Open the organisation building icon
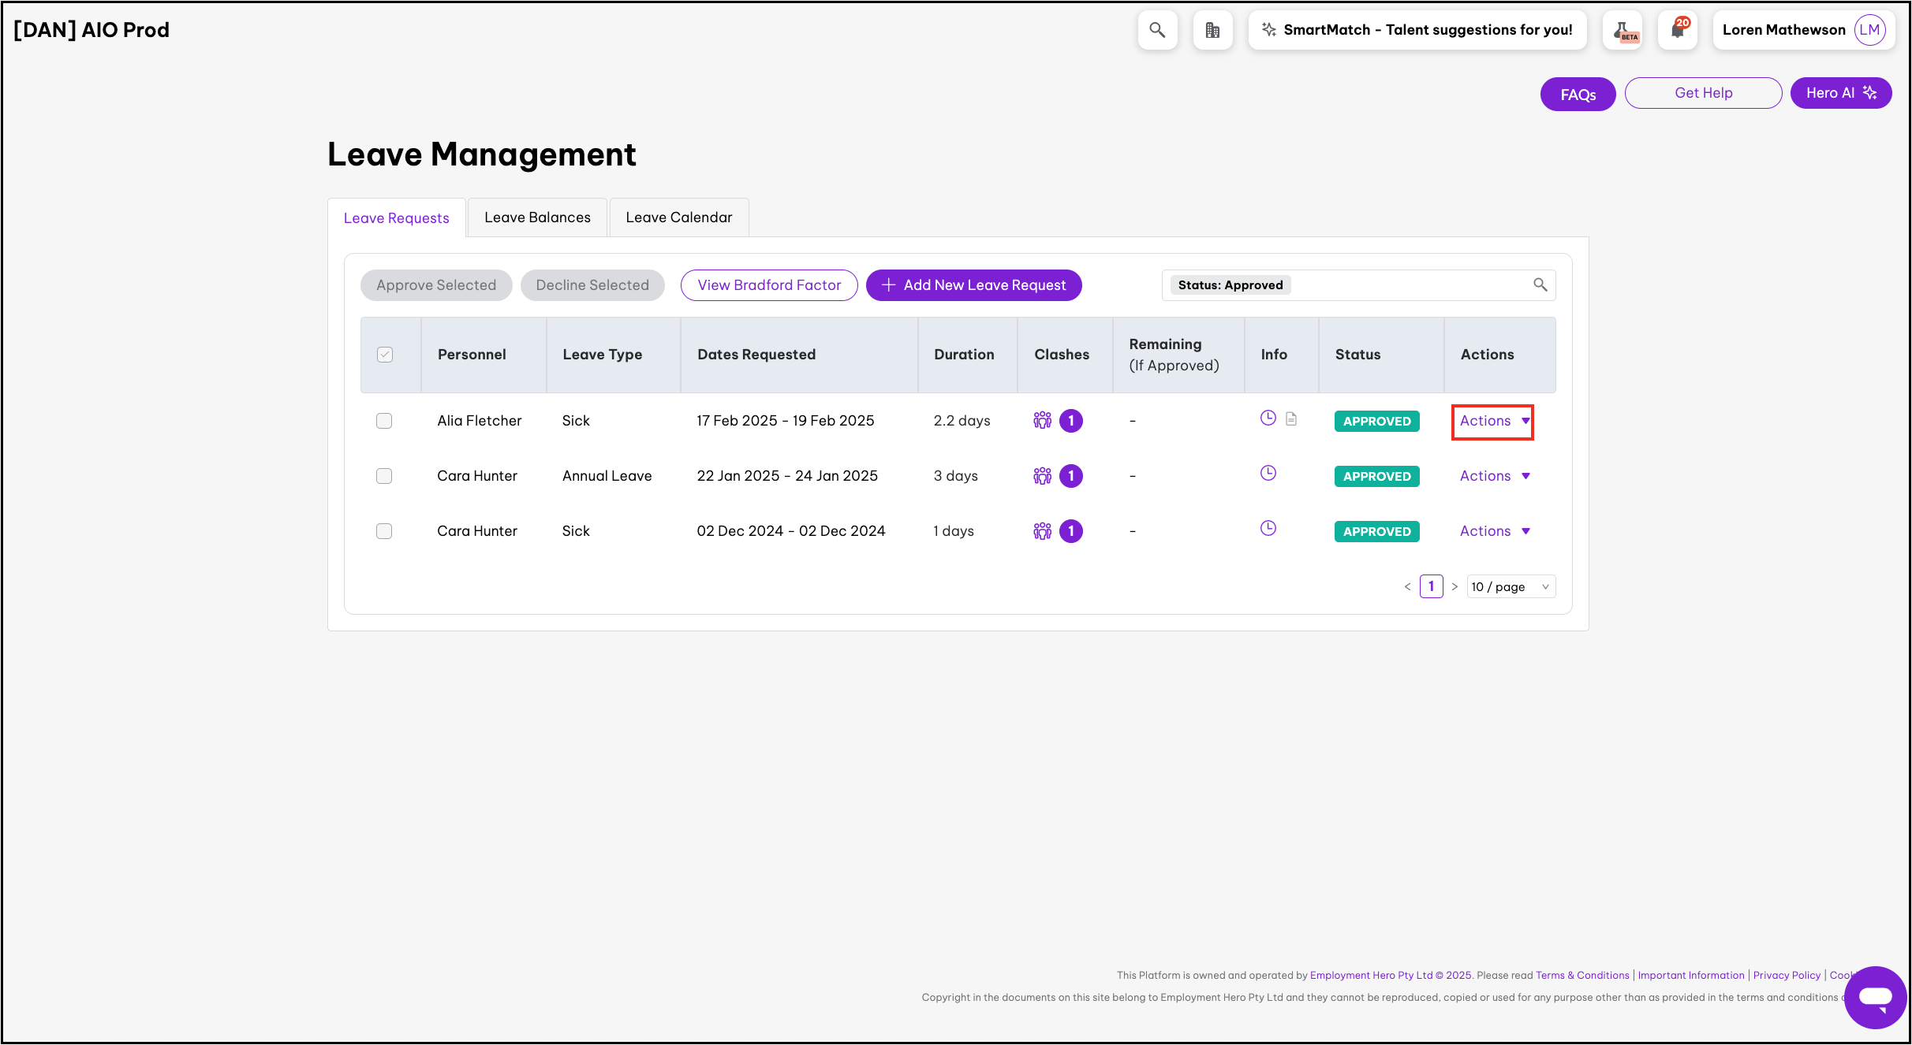Viewport: 1912px width, 1045px height. coord(1212,30)
